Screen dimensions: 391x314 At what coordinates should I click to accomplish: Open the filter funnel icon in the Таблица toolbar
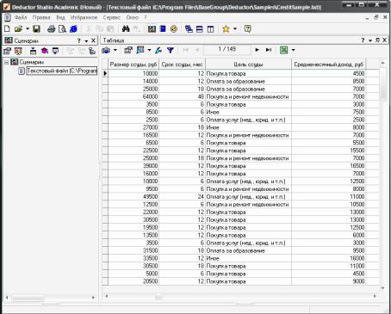point(171,50)
